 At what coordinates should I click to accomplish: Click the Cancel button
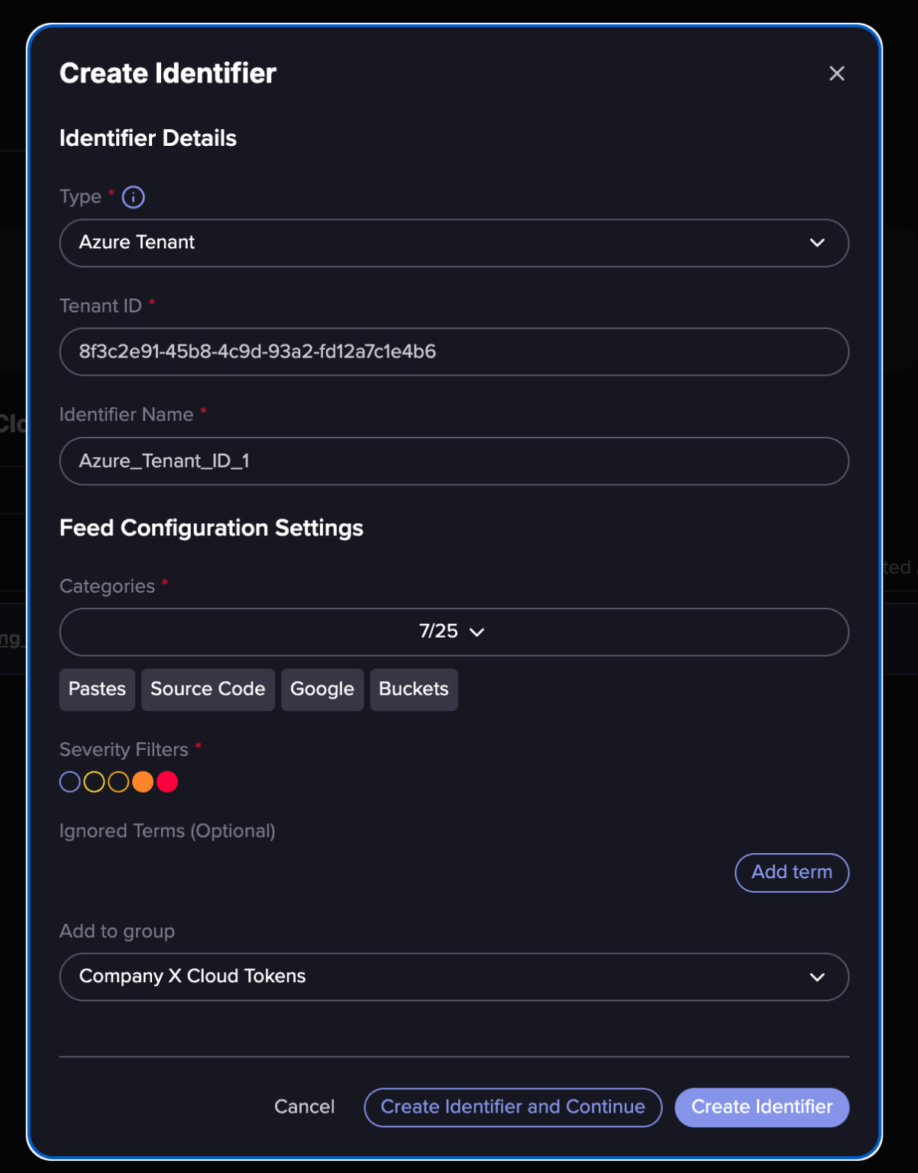tap(304, 1107)
